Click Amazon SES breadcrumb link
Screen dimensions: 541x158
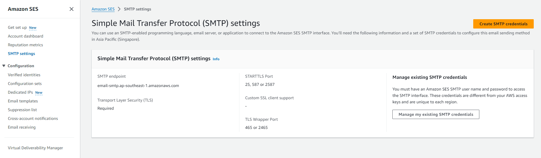[103, 9]
